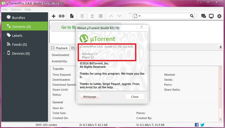The image size is (225, 128).
Task: Click the Wasted label
Action: tap(170, 75)
